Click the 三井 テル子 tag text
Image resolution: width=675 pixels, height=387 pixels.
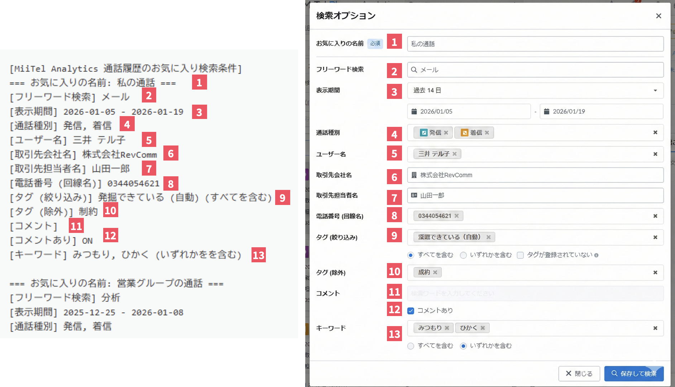tap(434, 154)
